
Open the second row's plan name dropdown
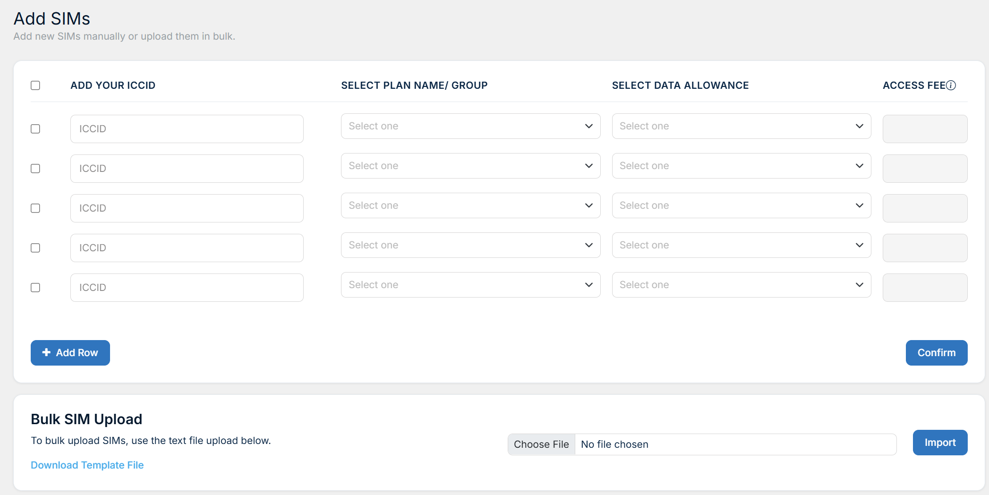pos(471,166)
